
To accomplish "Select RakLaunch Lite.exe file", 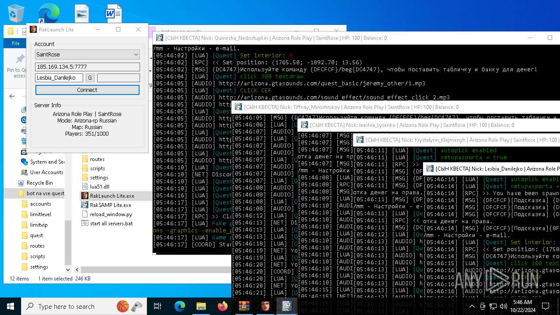I will click(x=108, y=196).
